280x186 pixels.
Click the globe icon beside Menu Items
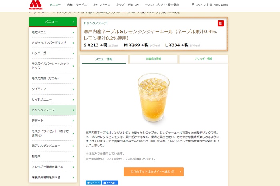(211, 5)
